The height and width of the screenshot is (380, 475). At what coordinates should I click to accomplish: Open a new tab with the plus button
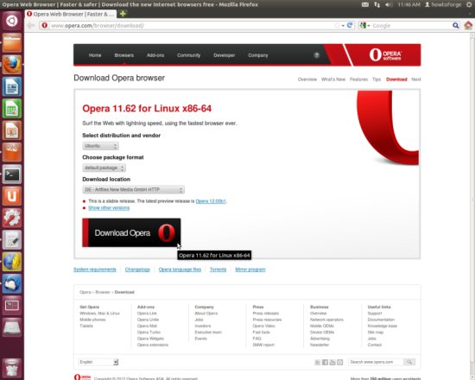(123, 14)
